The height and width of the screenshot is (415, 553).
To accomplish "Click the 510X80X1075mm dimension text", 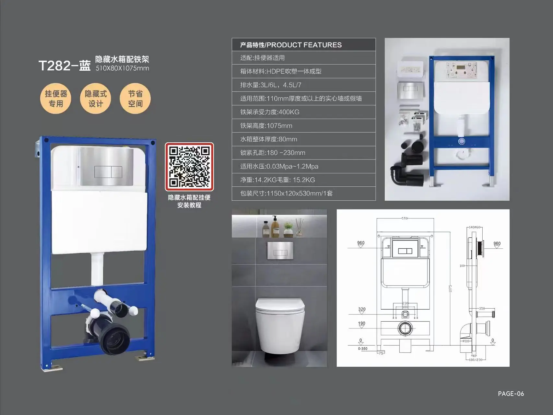I will point(122,68).
